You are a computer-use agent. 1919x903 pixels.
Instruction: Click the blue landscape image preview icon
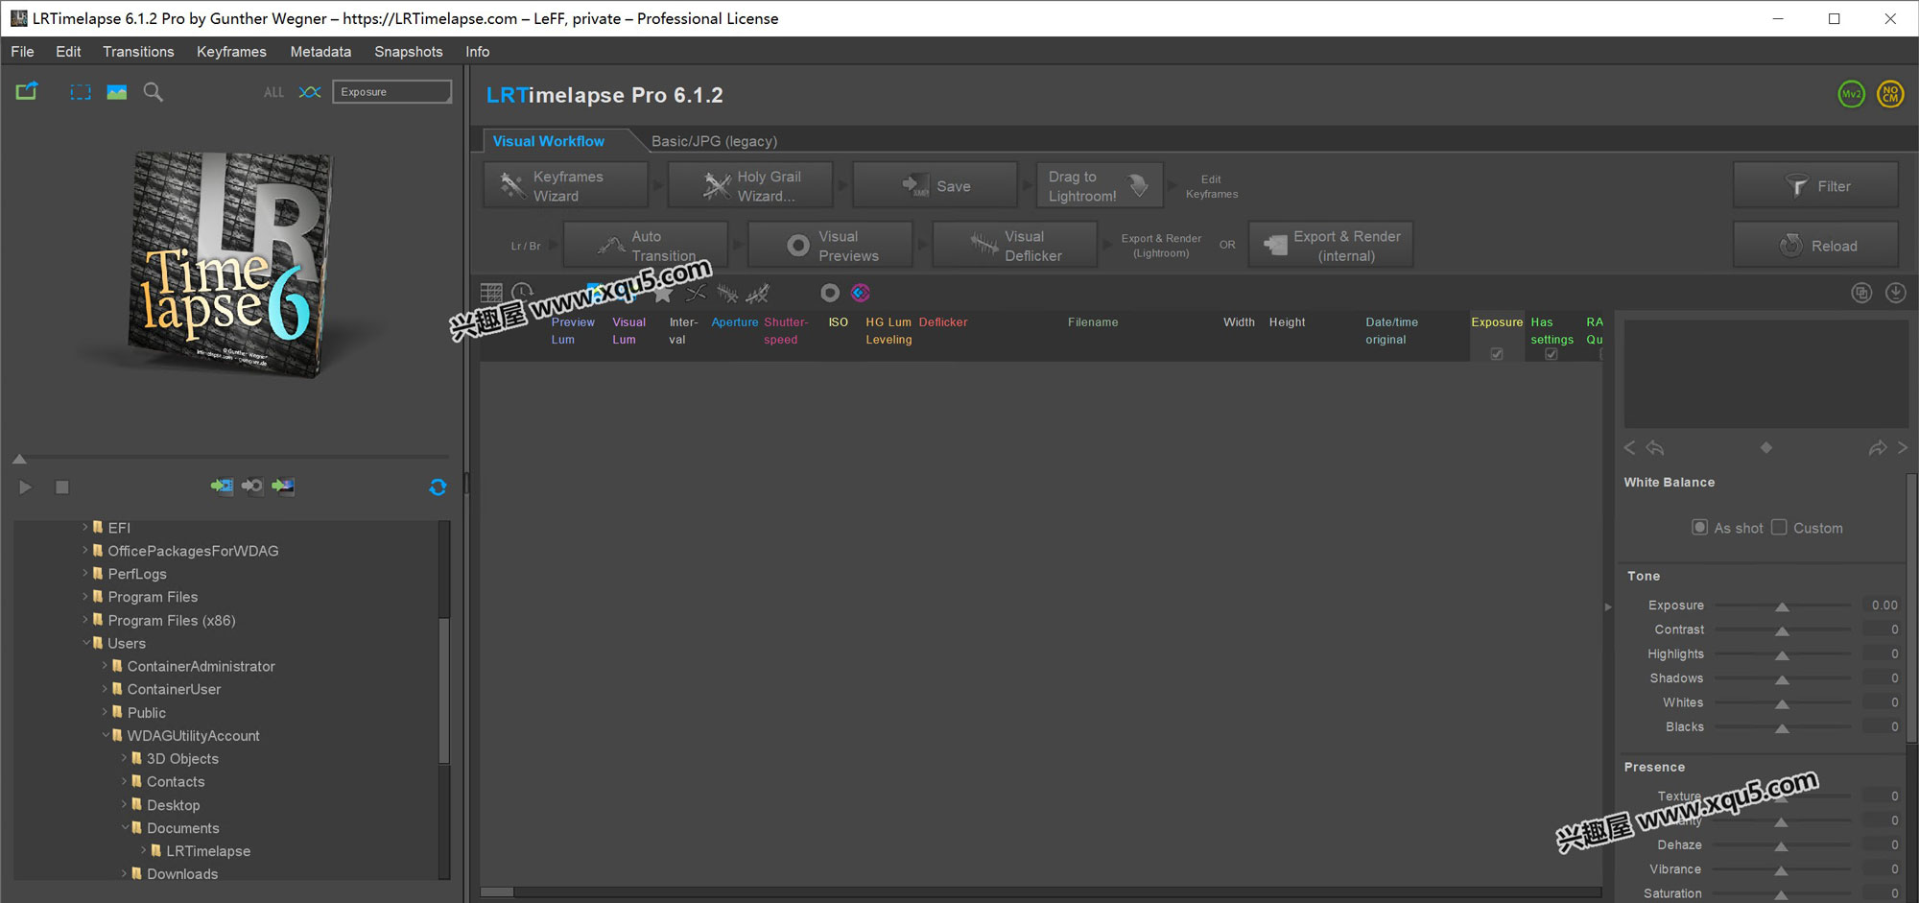[x=117, y=92]
